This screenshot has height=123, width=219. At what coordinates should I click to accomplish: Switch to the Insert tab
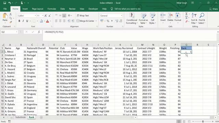[25, 9]
